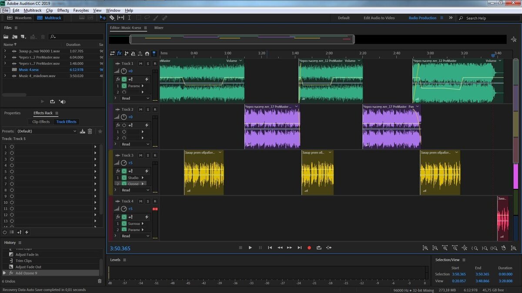Select the Time Selection tool

[x=129, y=18]
